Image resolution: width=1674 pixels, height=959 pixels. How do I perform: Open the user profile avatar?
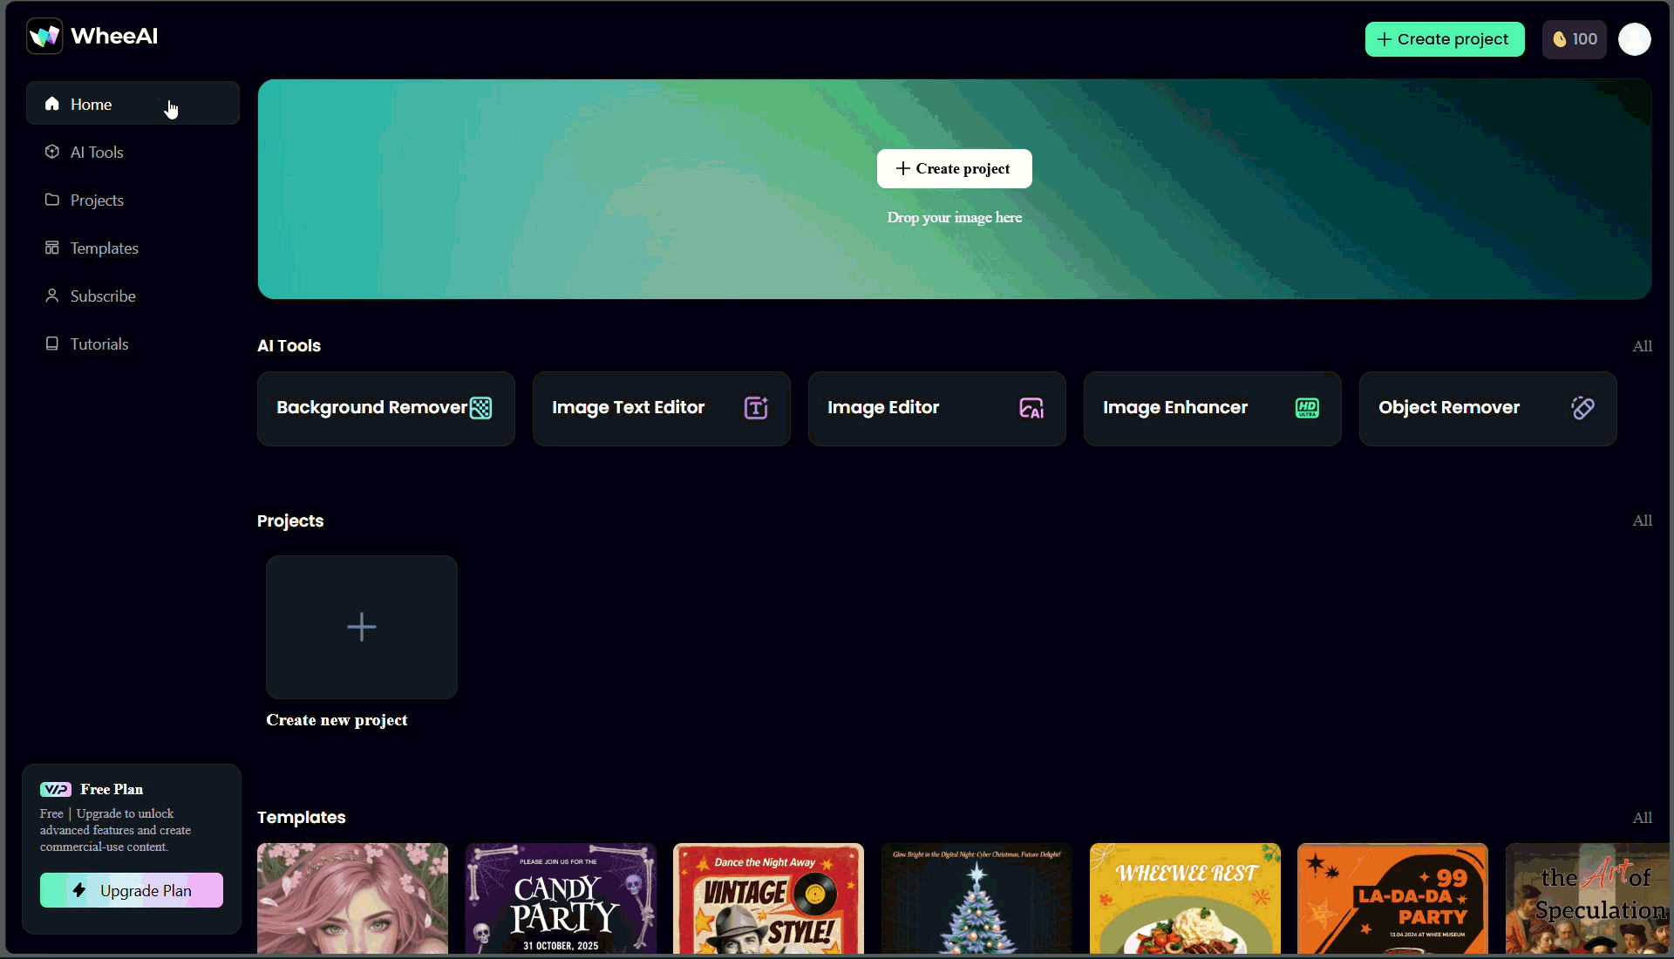tap(1635, 39)
